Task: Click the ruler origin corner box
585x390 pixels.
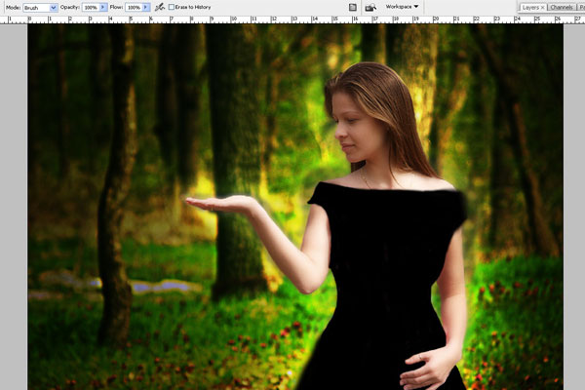Action: point(3,19)
